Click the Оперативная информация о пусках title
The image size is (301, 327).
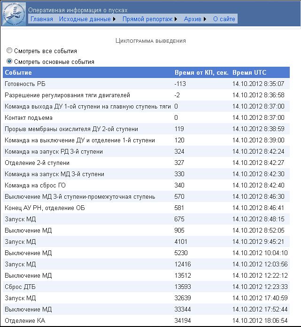77,10
